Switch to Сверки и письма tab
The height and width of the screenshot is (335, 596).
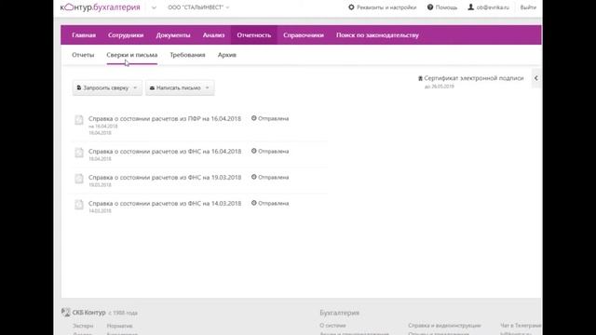(132, 55)
